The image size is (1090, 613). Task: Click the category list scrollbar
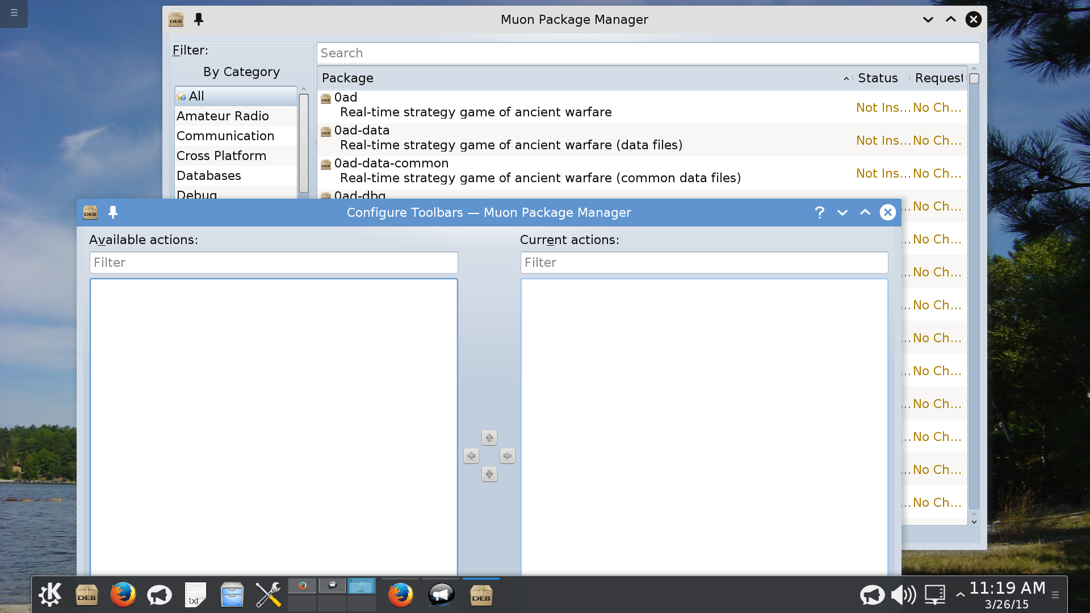304,143
